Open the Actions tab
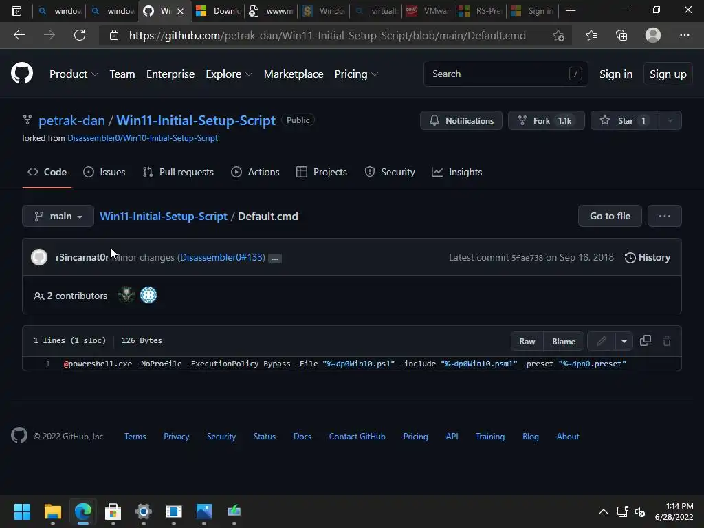The height and width of the screenshot is (528, 704). point(255,172)
